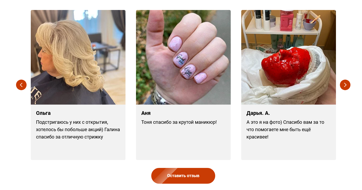
Task: Open Дарья's red face mask photo
Action: (x=289, y=57)
